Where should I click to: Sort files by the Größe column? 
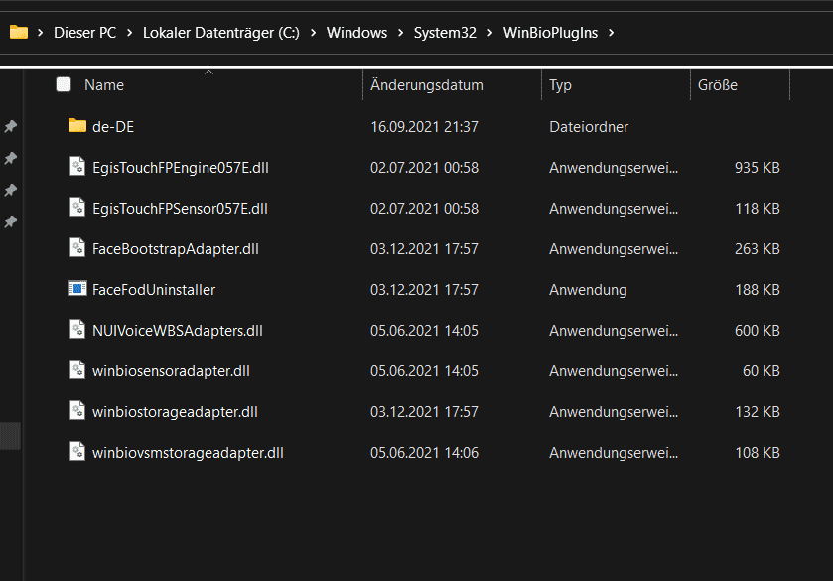coord(718,85)
